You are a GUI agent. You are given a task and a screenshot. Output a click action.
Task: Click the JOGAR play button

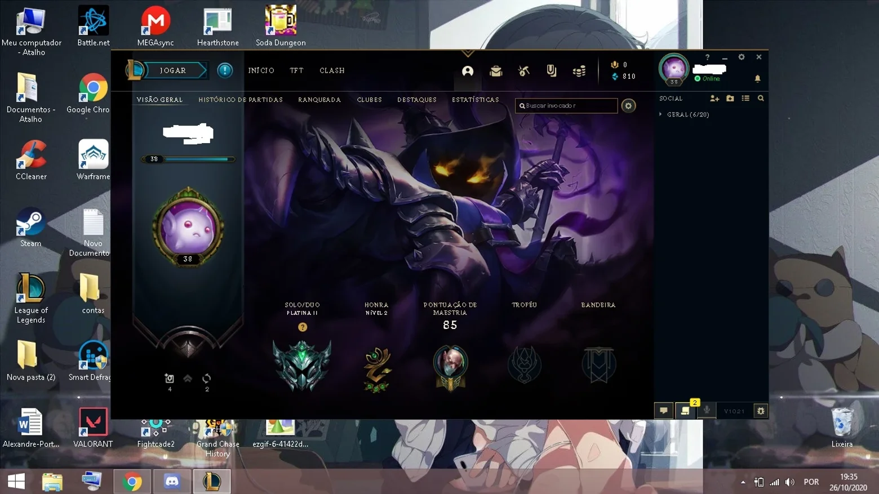pyautogui.click(x=175, y=70)
